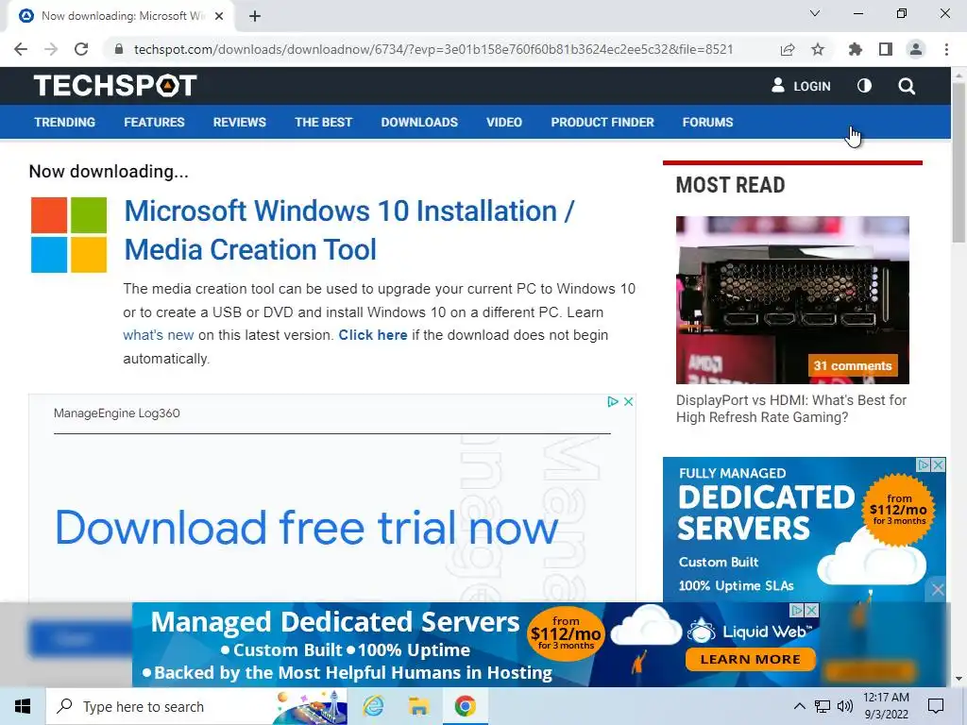Open the volume control
The width and height of the screenshot is (967, 725).
(x=845, y=706)
